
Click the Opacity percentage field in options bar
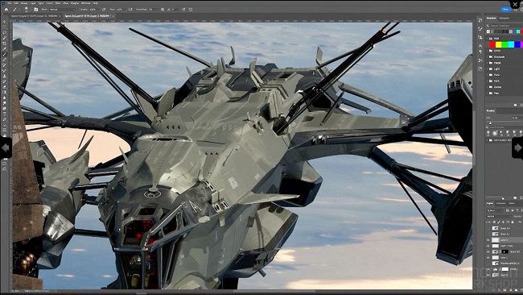coord(93,10)
